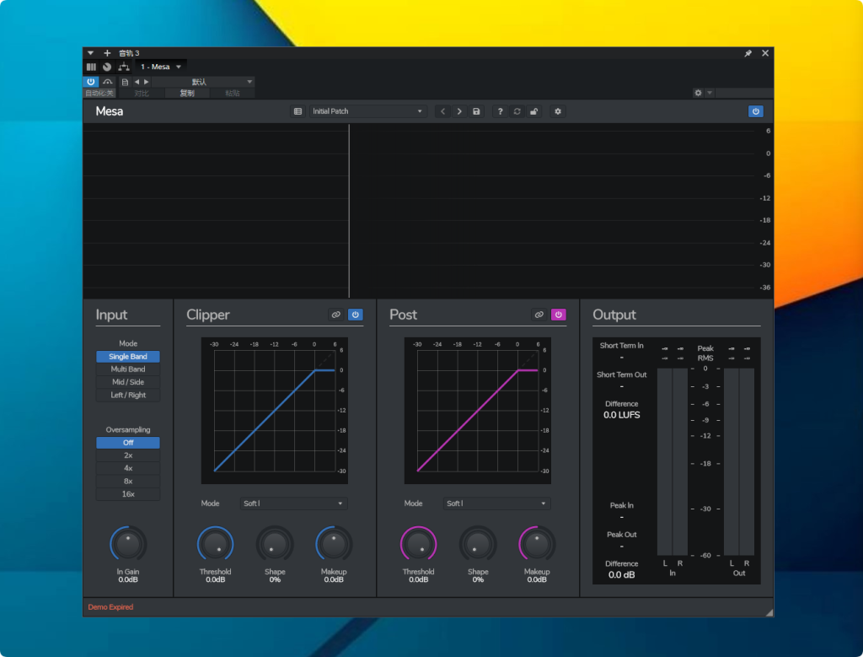Click the Post link icon
The width and height of the screenshot is (863, 657).
(539, 315)
